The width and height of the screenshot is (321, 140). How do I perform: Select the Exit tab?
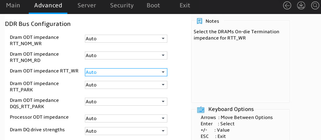185,6
